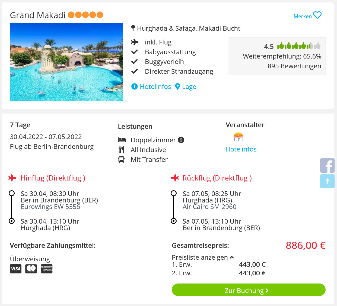Click the map pin icon beside Lage
Viewport: 337px width, 306px height.
coord(177,86)
